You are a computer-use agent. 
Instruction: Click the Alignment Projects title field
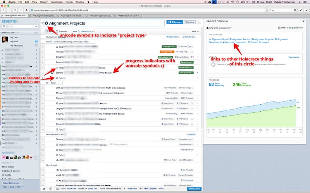[x=104, y=23]
